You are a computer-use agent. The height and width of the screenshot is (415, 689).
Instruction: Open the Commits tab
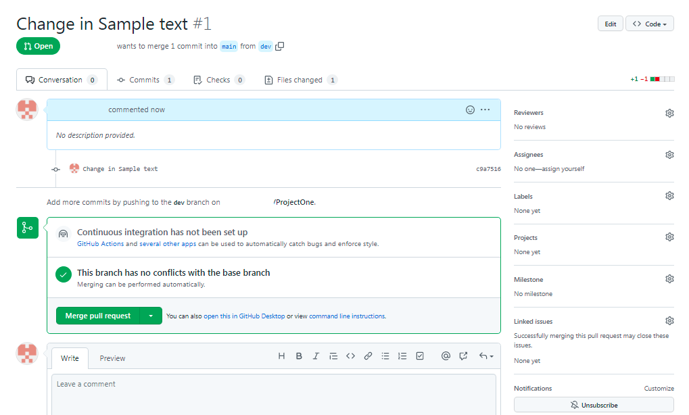pyautogui.click(x=145, y=79)
